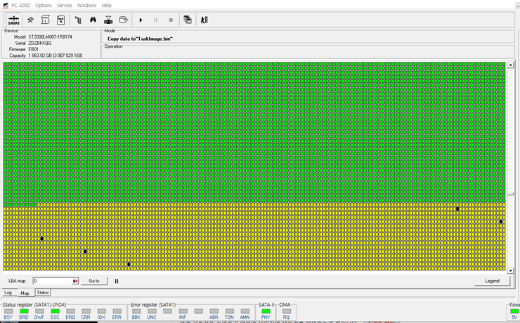The image size is (520, 323).
Task: Click the exit running-man icon
Action: (204, 20)
